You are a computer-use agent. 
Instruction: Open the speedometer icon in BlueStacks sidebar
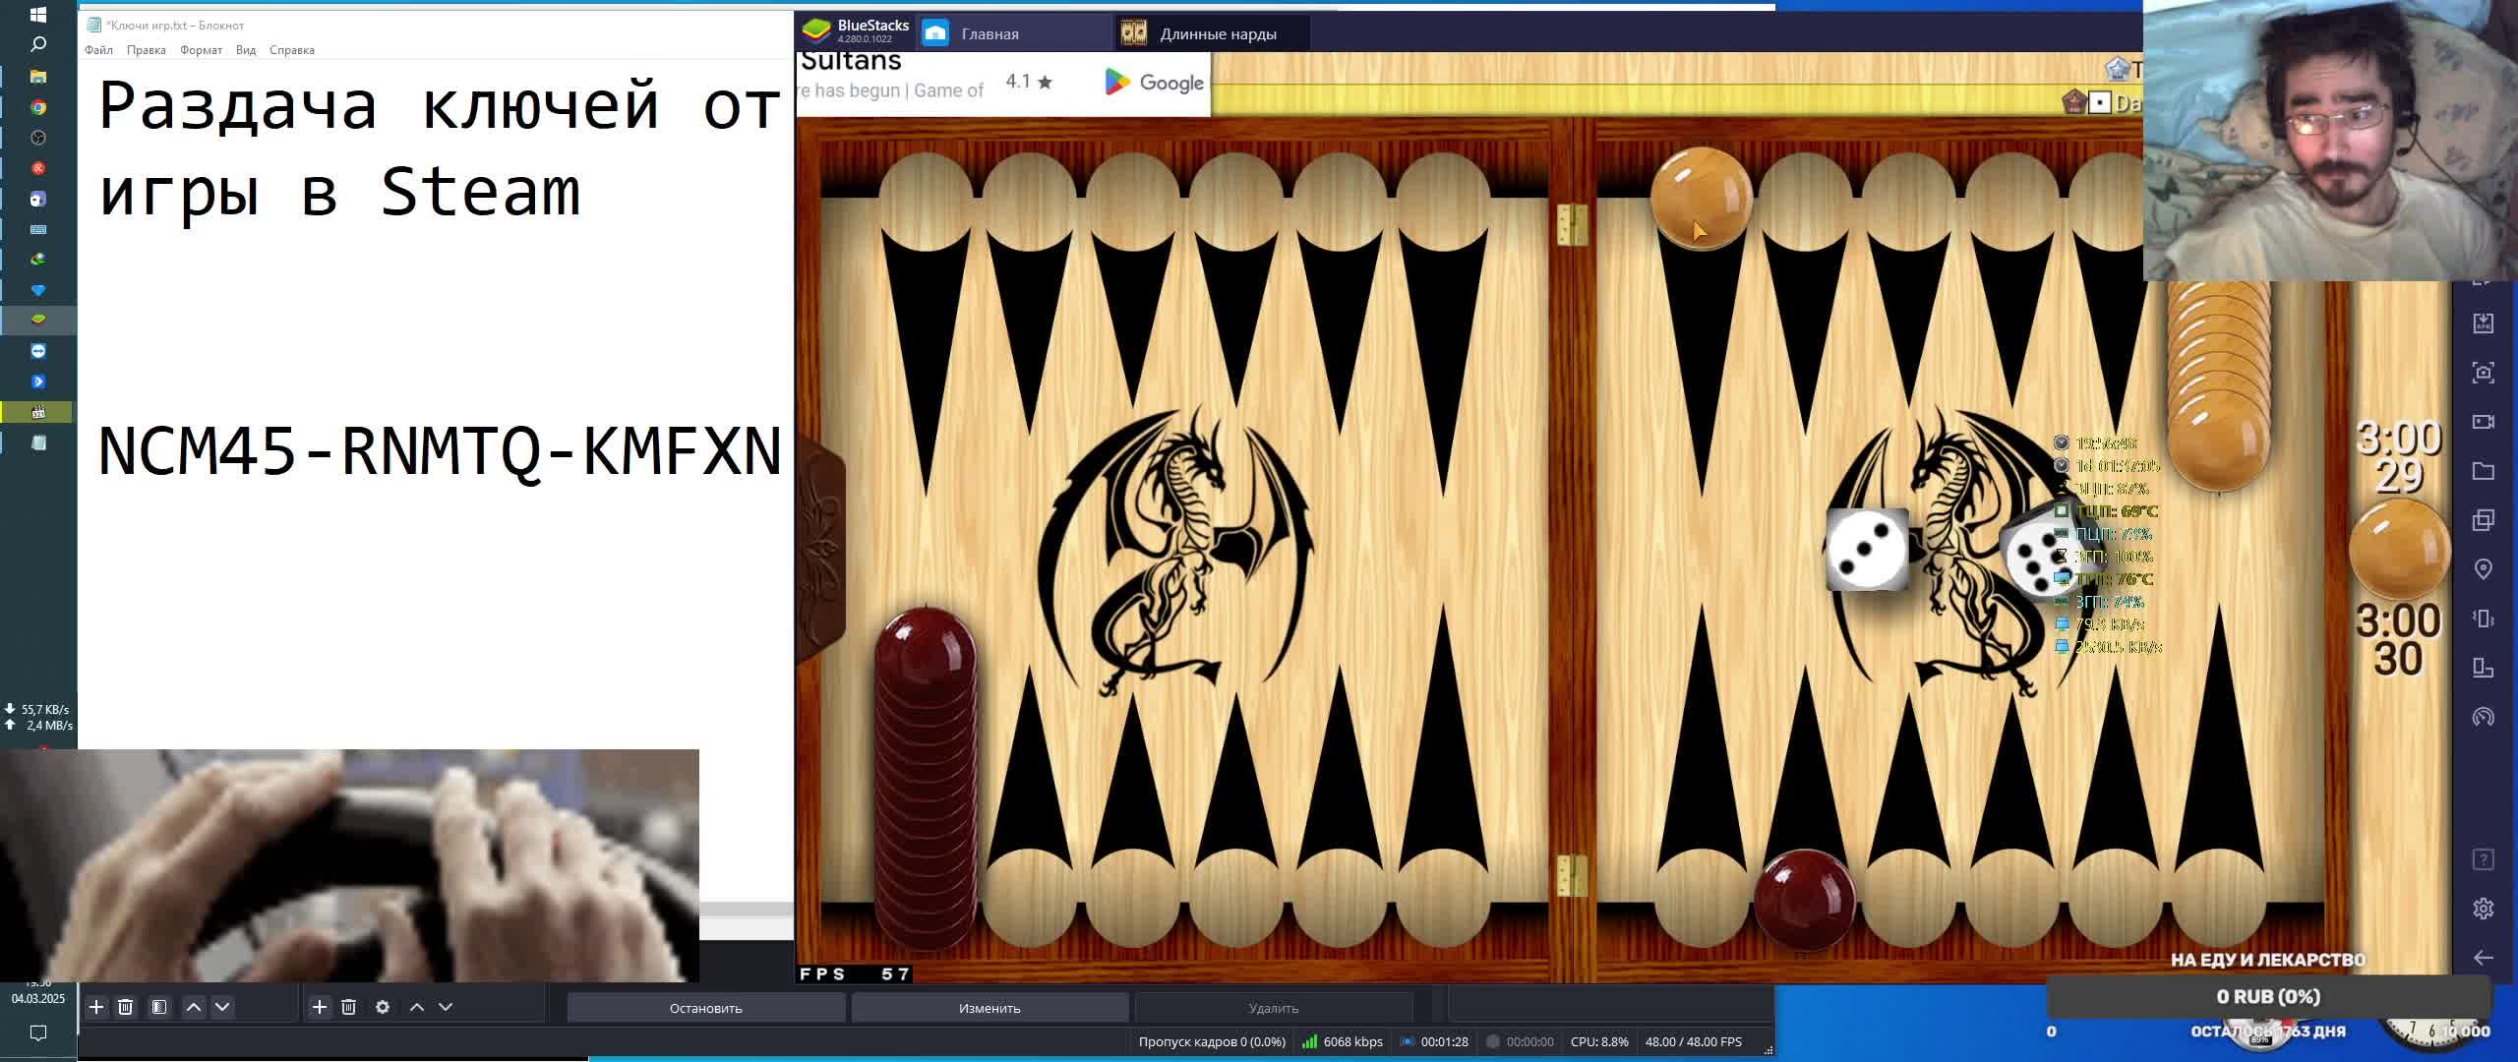point(2483,717)
